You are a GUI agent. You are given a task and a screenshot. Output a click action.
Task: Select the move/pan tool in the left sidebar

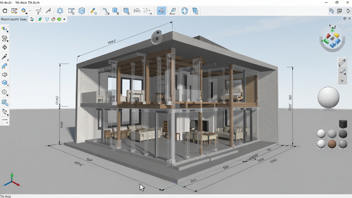4,47
